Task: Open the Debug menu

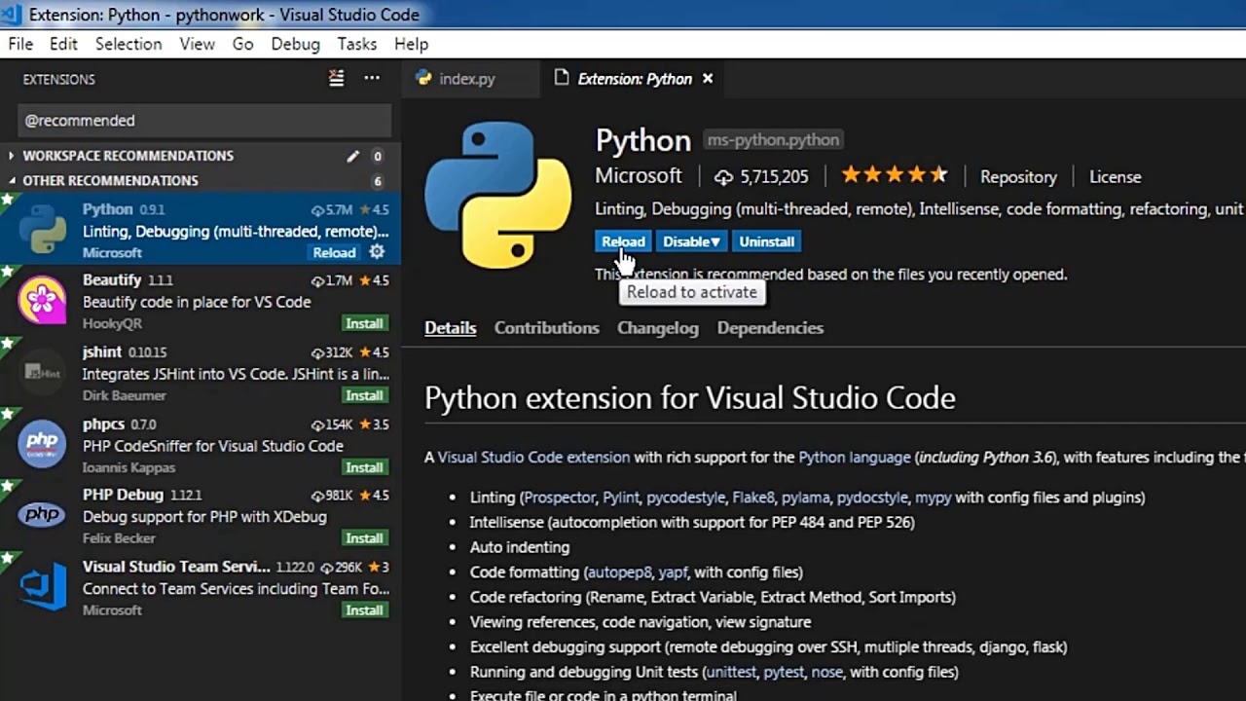Action: pyautogui.click(x=295, y=44)
